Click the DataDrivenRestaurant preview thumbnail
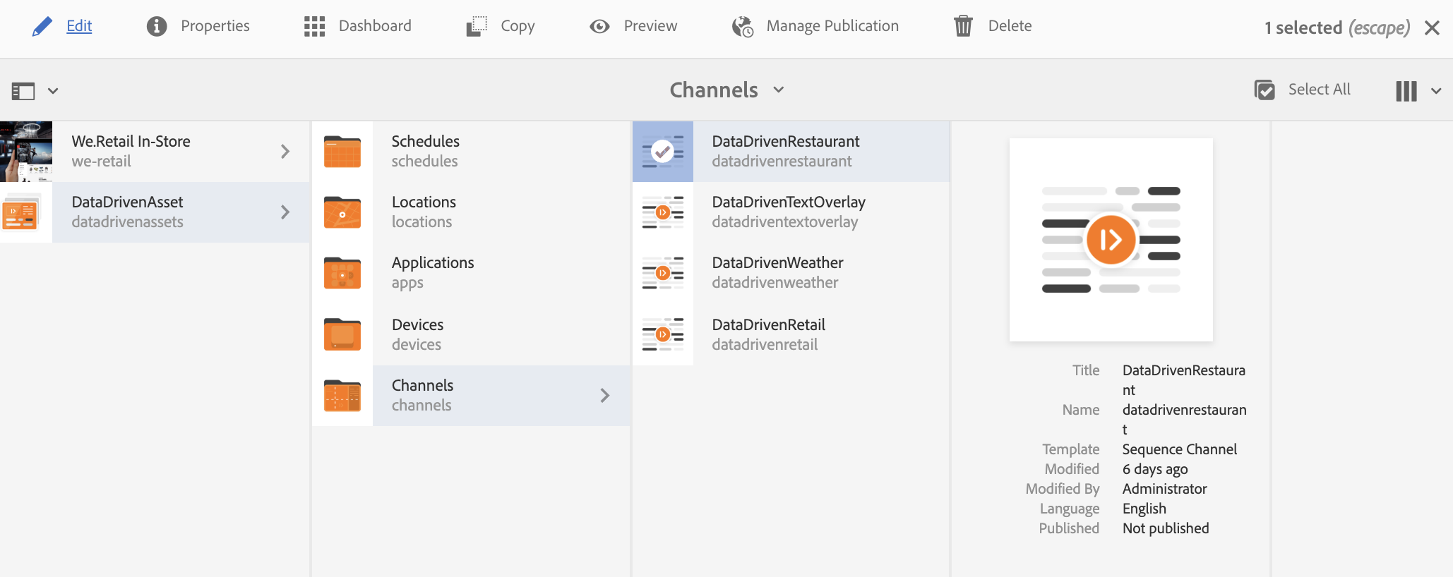Screen dimensions: 1453x577 point(1111,240)
